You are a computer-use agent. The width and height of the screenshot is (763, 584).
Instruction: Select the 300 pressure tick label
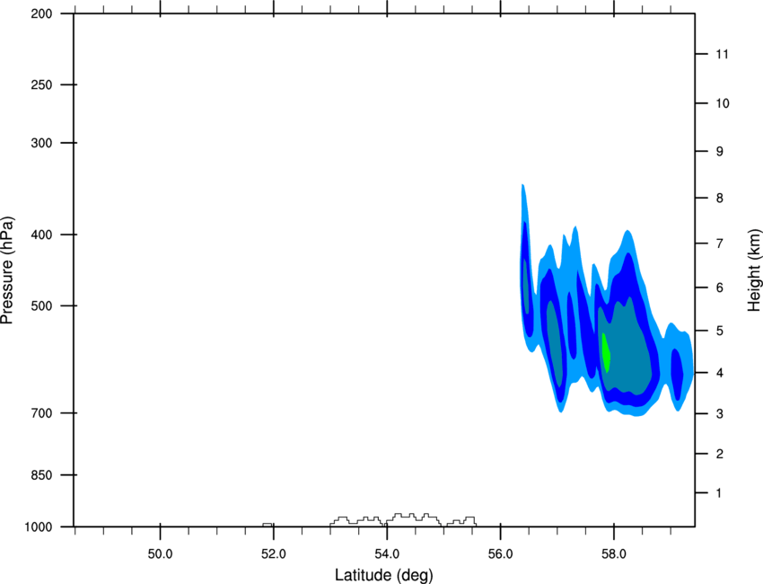pyautogui.click(x=41, y=143)
